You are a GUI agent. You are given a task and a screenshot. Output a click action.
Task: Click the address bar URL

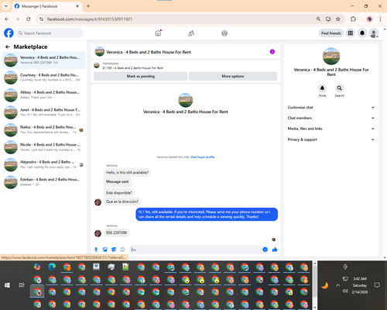pos(90,19)
